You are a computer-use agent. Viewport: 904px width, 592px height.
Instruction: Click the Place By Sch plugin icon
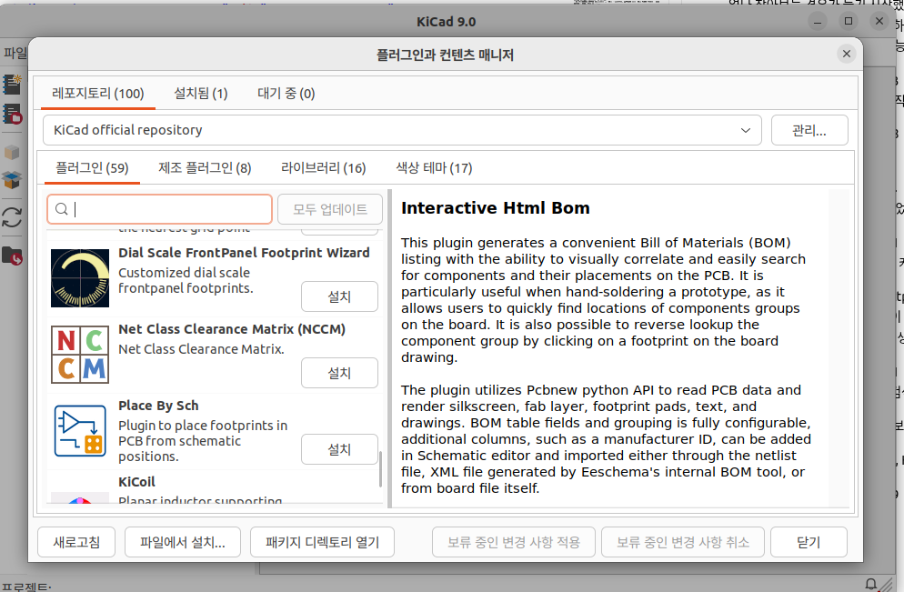tap(80, 430)
